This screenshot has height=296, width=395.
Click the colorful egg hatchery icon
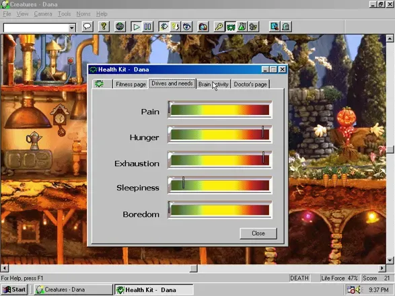point(203,26)
